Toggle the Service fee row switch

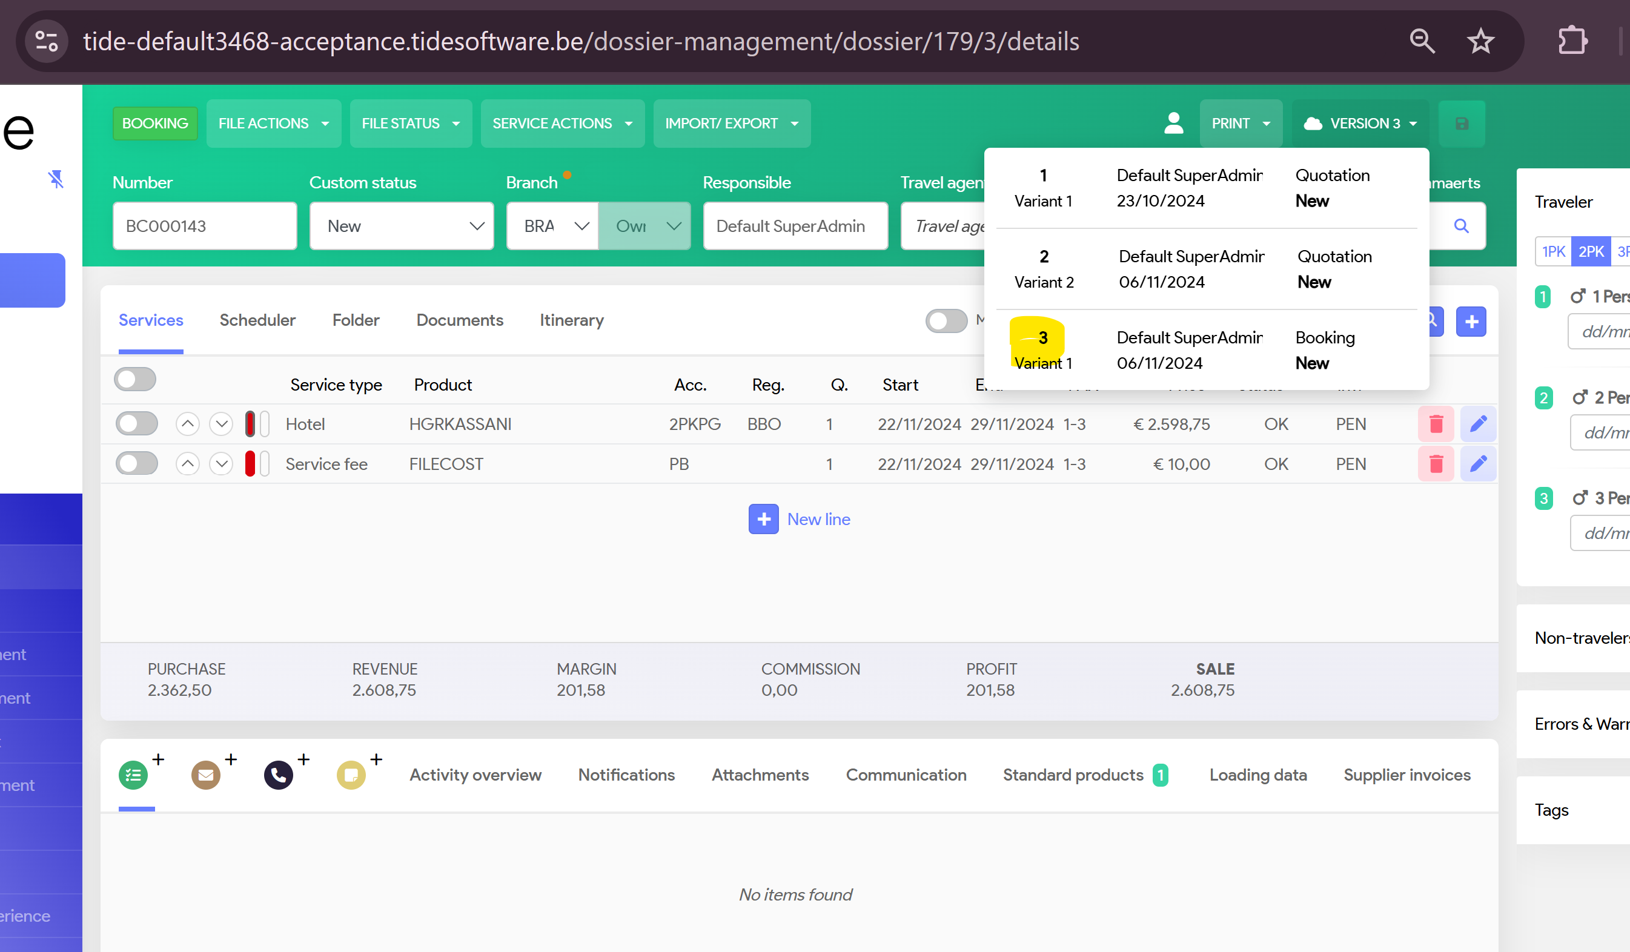point(136,464)
